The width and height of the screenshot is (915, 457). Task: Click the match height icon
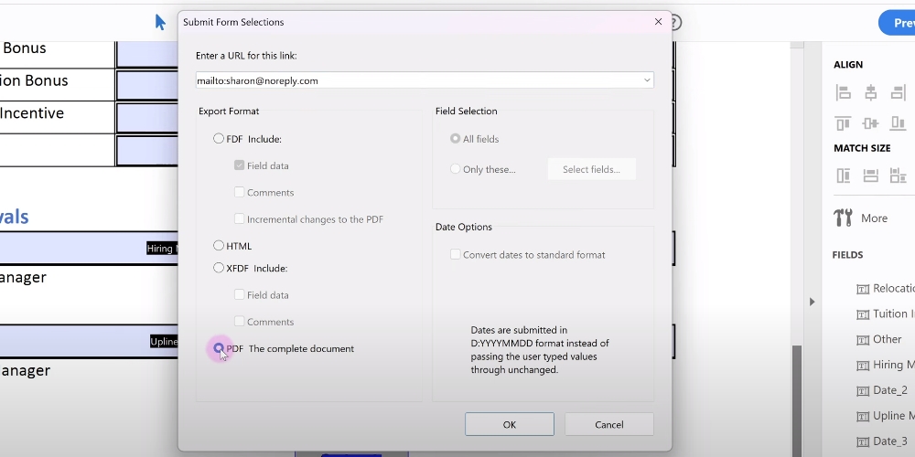(x=843, y=175)
